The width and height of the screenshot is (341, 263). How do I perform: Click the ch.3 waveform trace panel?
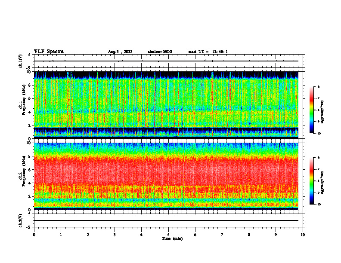168,220
